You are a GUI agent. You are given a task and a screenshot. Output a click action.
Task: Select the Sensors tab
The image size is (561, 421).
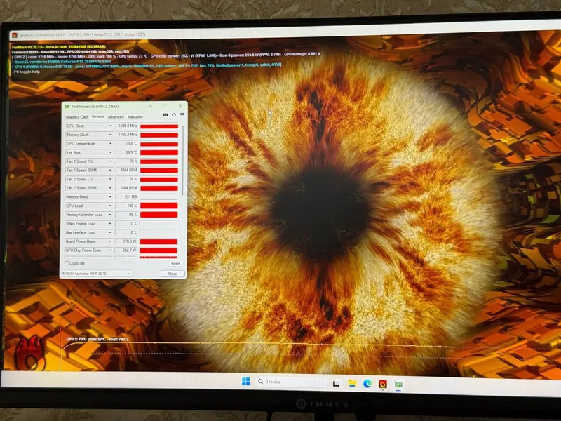click(97, 116)
